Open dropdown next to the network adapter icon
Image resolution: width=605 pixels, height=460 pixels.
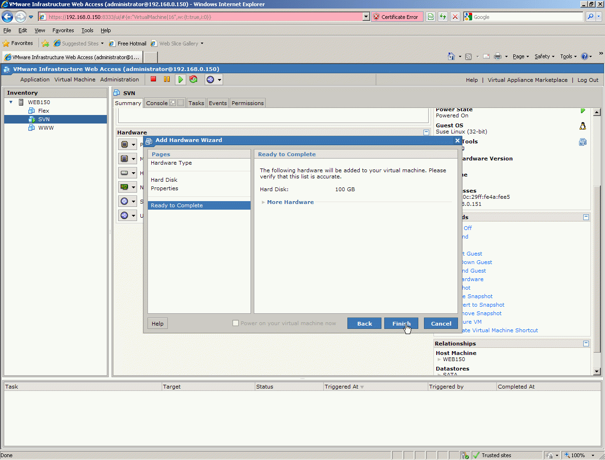pyautogui.click(x=134, y=187)
